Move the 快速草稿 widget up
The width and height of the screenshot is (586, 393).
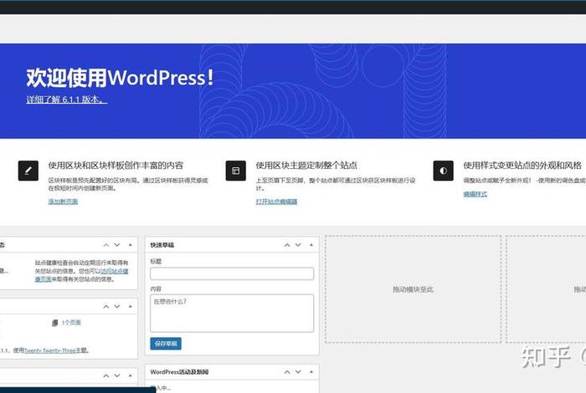click(287, 245)
